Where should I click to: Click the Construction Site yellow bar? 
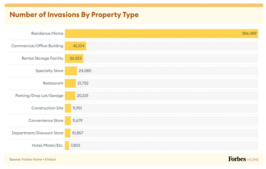click(x=68, y=108)
